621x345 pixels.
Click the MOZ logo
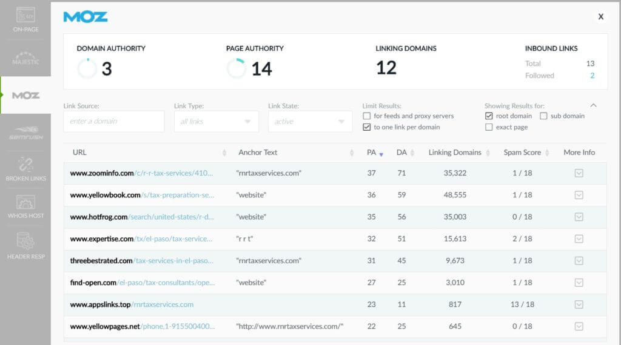[x=86, y=17]
